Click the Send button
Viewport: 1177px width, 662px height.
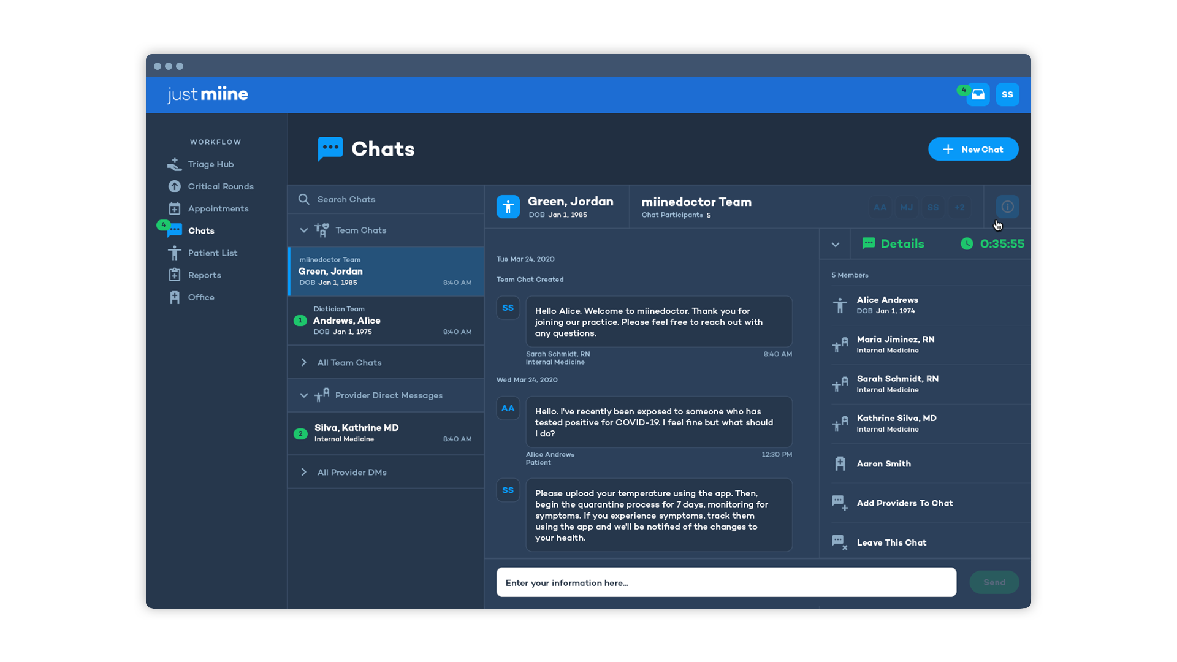[x=994, y=582]
